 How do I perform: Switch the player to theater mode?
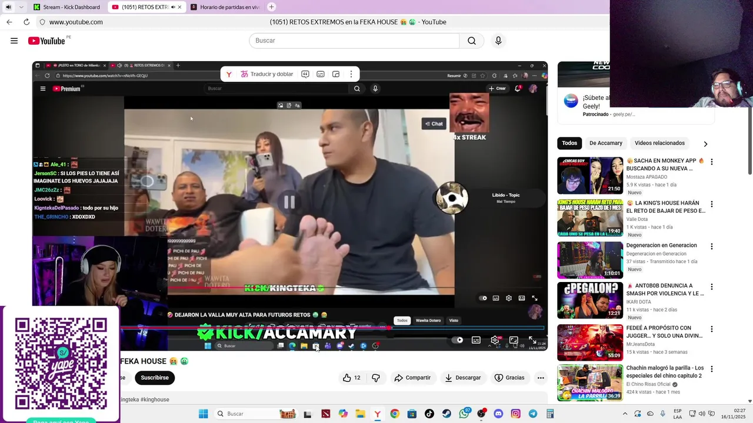pos(514,340)
